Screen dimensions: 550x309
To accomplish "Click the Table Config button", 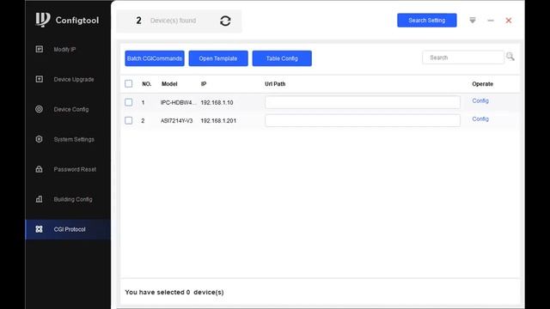I will (x=282, y=58).
